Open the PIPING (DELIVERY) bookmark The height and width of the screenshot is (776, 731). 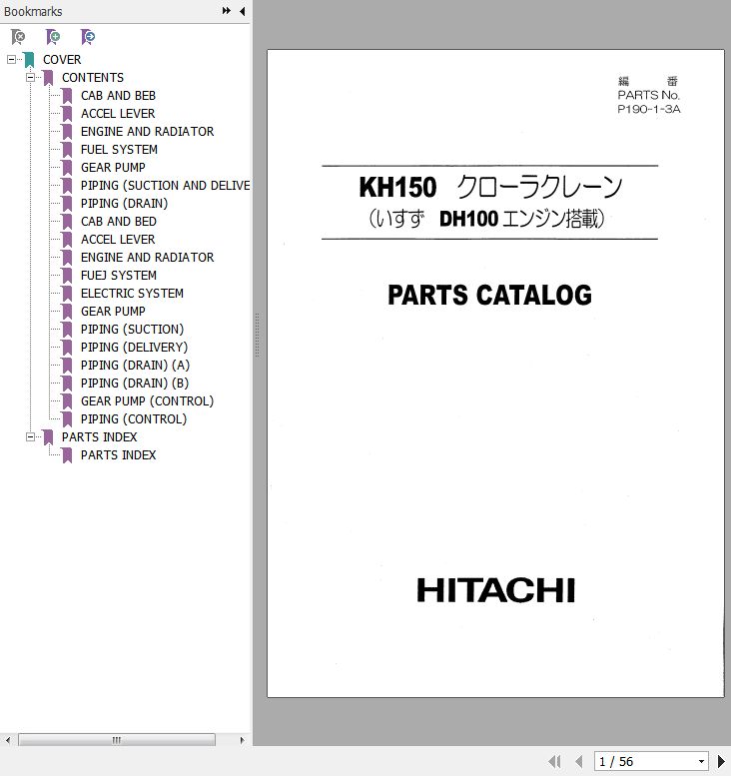click(x=134, y=347)
